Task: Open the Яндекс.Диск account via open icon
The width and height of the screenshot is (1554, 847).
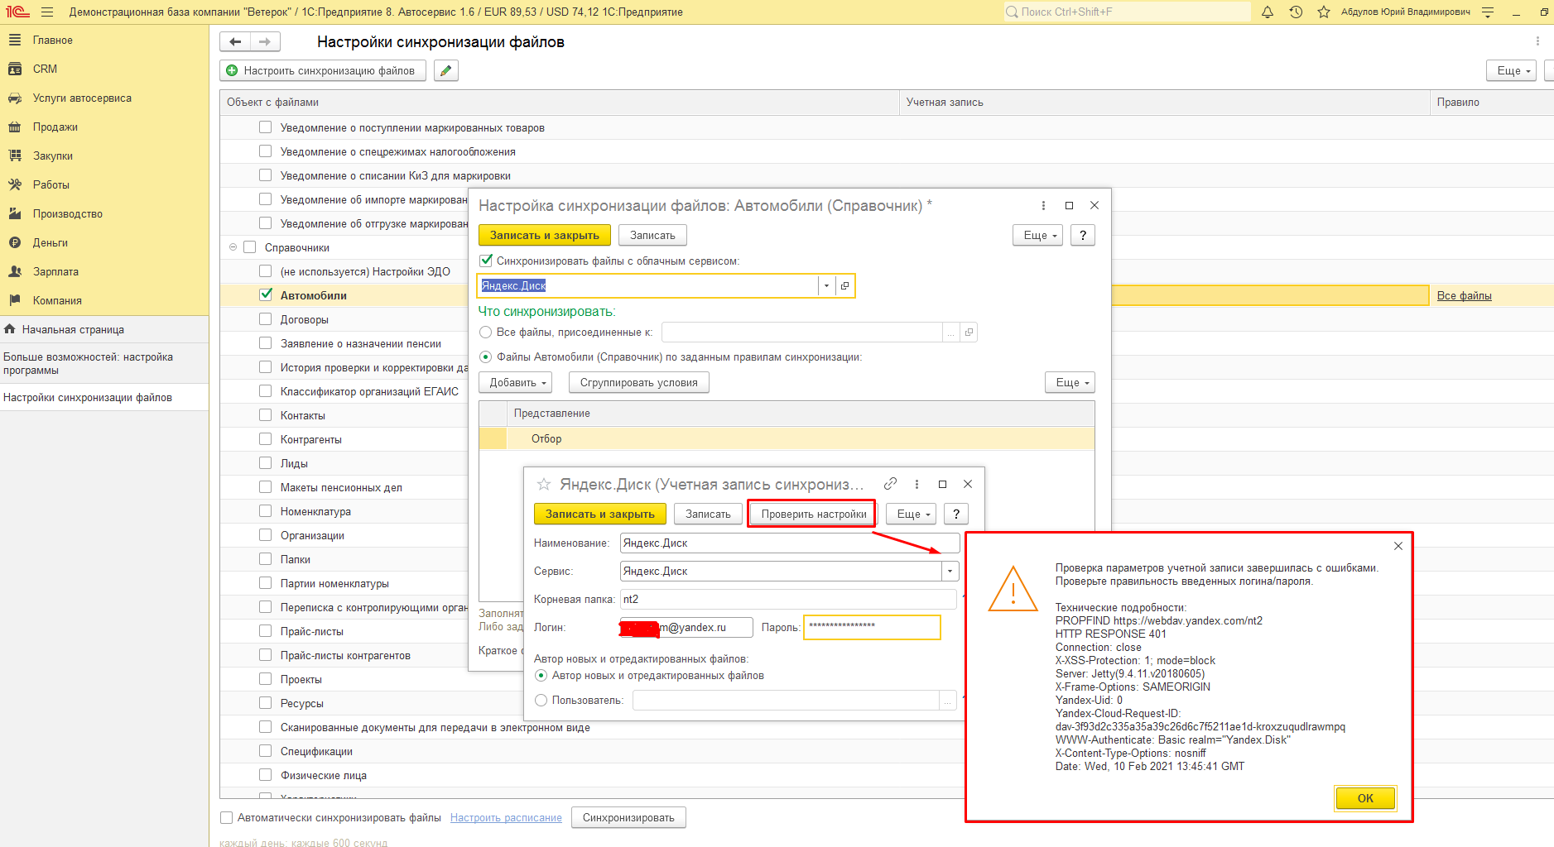Action: 844,285
